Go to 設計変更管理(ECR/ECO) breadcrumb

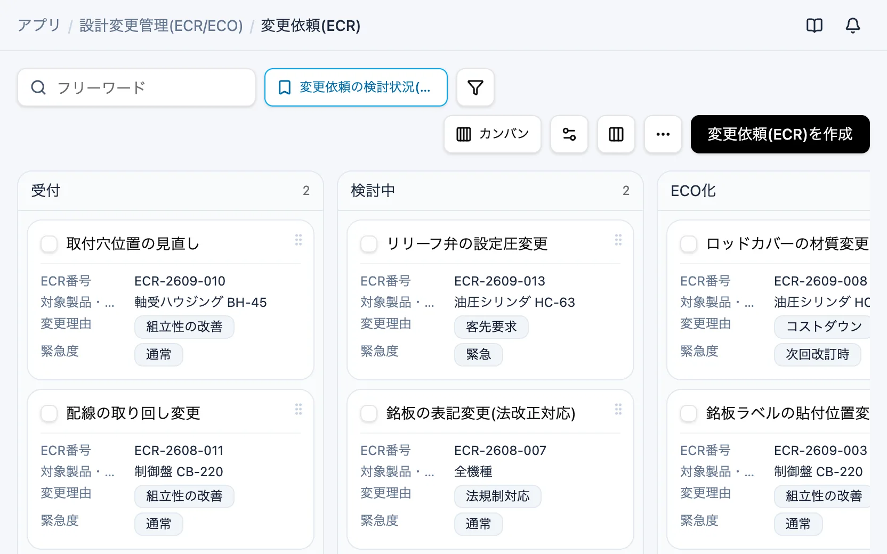161,26
